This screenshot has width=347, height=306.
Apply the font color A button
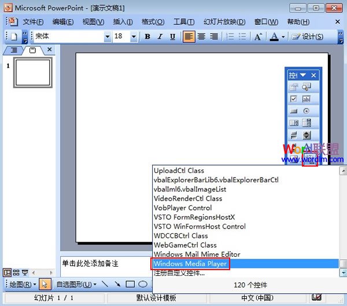(274, 36)
